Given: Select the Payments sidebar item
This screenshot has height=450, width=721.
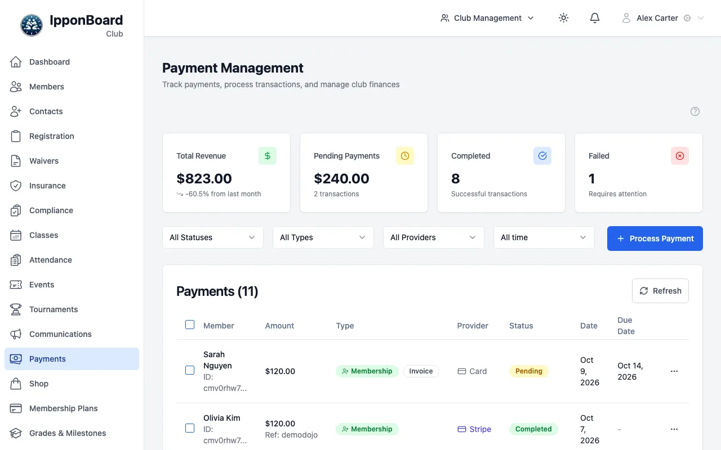Looking at the screenshot, I should (72, 359).
